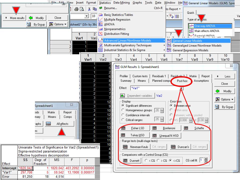Expand Advanced Linear/Nonlinear Models submenu
This screenshot has width=240, height=180.
(132, 40)
